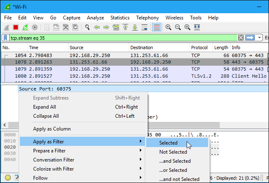The width and height of the screenshot is (269, 183).
Task: Go to the last packet icon
Action: [135, 27]
